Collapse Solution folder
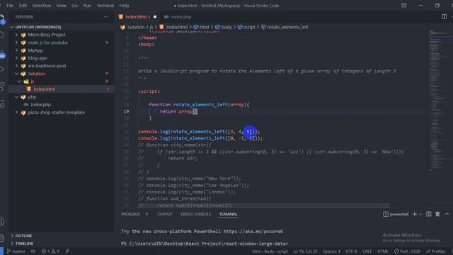This screenshot has width=453, height=255. tap(16, 74)
